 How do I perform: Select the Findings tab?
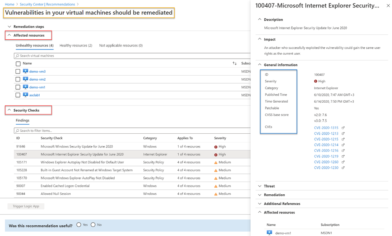pos(22,120)
